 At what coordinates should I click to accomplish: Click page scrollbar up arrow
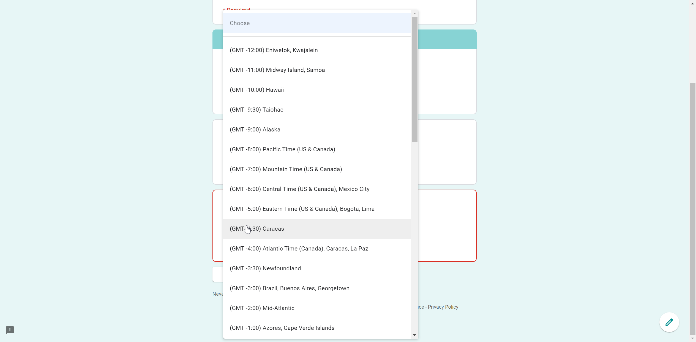[692, 4]
